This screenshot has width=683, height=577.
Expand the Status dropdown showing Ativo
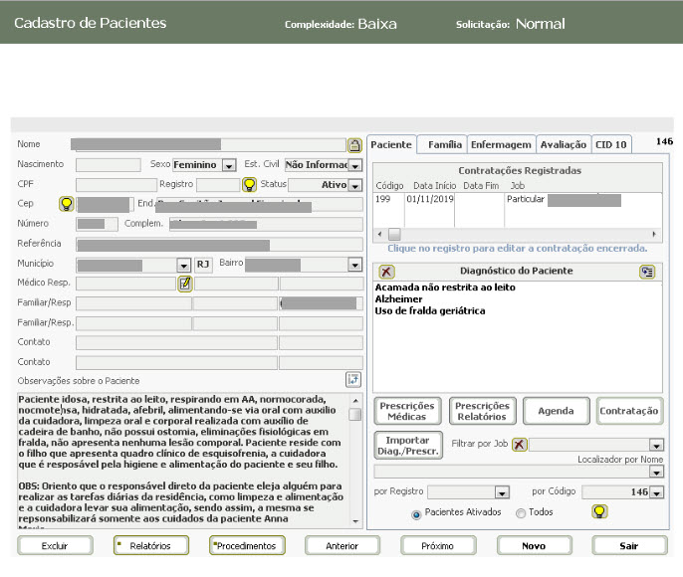354,185
